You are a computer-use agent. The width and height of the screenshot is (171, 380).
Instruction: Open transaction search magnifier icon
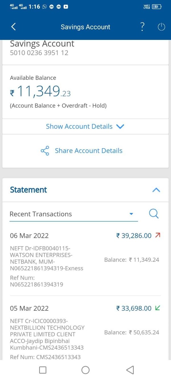[154, 214]
